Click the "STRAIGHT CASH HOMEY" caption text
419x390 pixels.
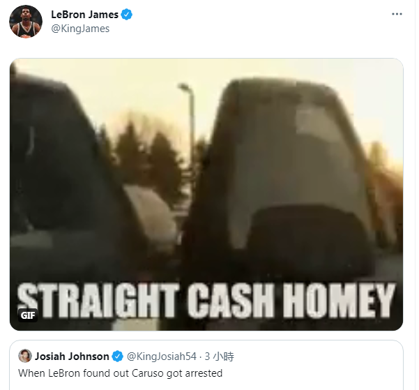[x=206, y=300]
